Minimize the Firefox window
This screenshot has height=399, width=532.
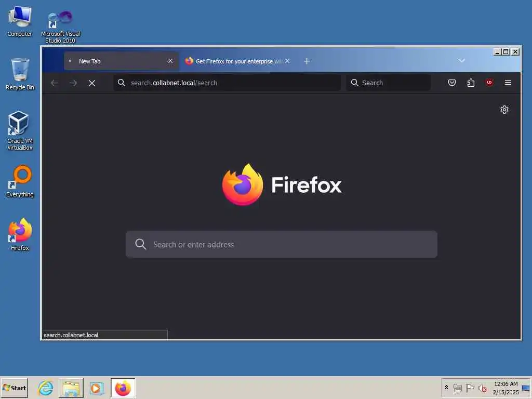497,52
